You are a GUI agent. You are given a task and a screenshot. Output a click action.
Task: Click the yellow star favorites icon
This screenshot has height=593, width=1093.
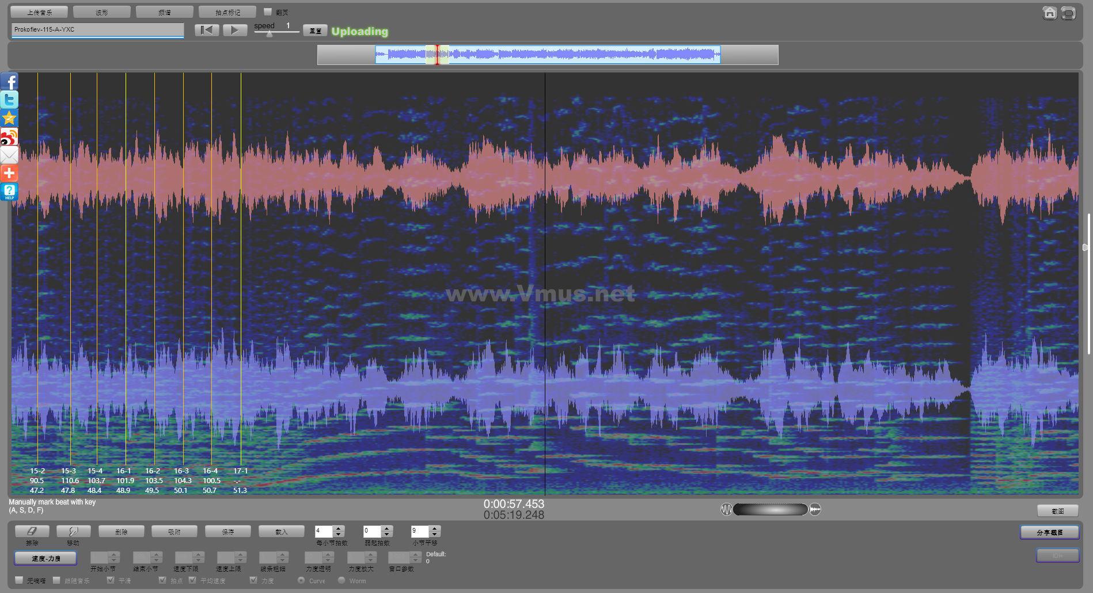click(9, 118)
